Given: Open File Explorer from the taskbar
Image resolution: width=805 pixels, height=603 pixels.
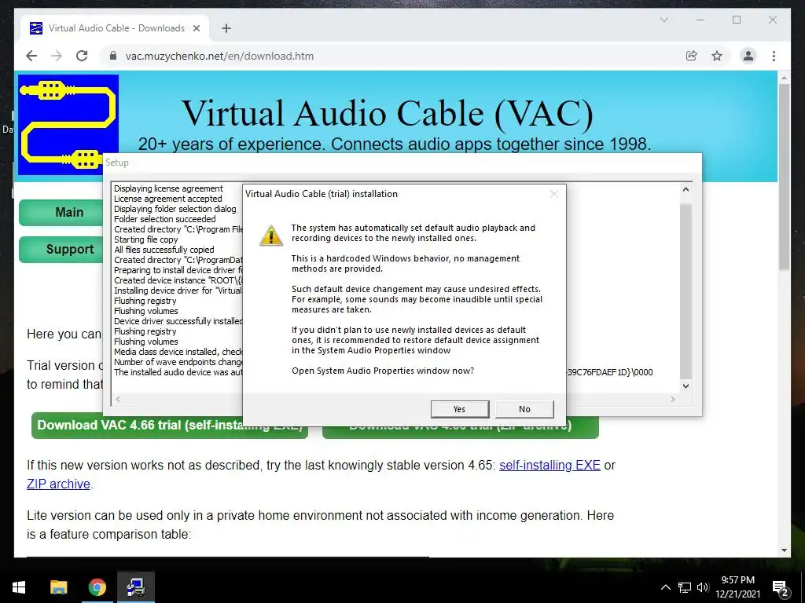Looking at the screenshot, I should 58,587.
